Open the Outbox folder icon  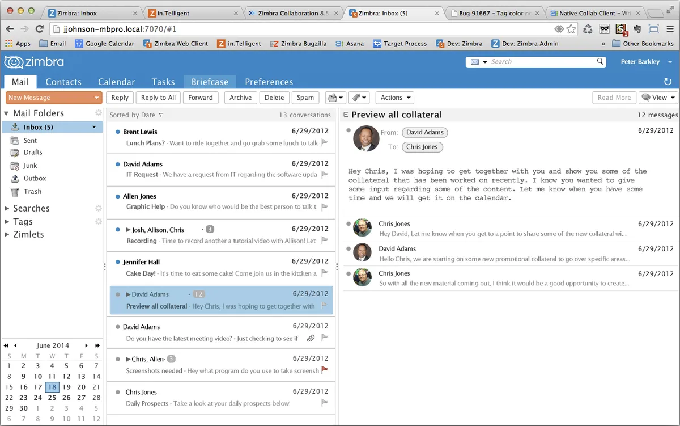(x=15, y=179)
